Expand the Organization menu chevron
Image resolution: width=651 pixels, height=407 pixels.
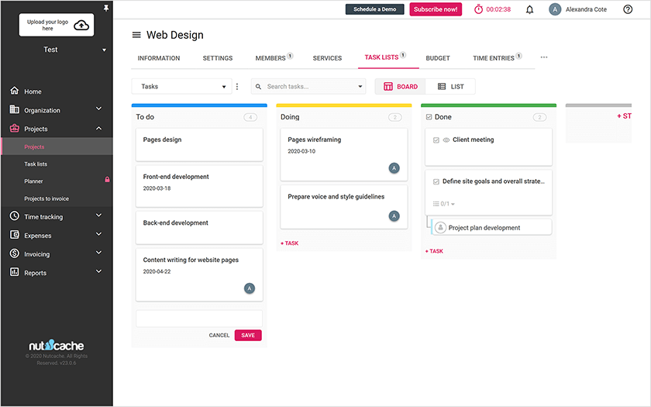99,109
